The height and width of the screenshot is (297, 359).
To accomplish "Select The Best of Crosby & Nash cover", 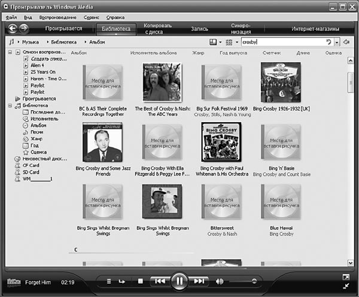I will [162, 82].
